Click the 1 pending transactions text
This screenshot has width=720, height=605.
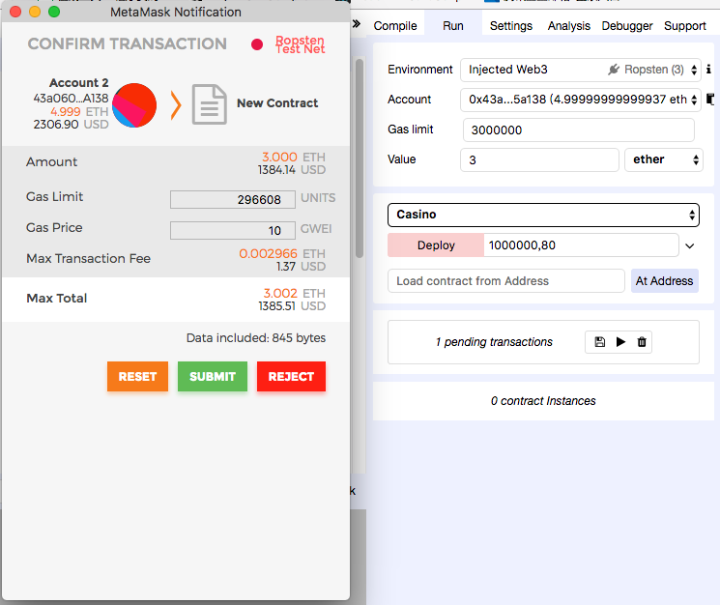coord(494,342)
